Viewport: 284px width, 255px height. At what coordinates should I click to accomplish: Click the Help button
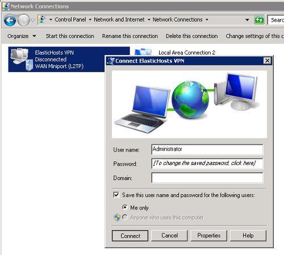click(x=248, y=236)
